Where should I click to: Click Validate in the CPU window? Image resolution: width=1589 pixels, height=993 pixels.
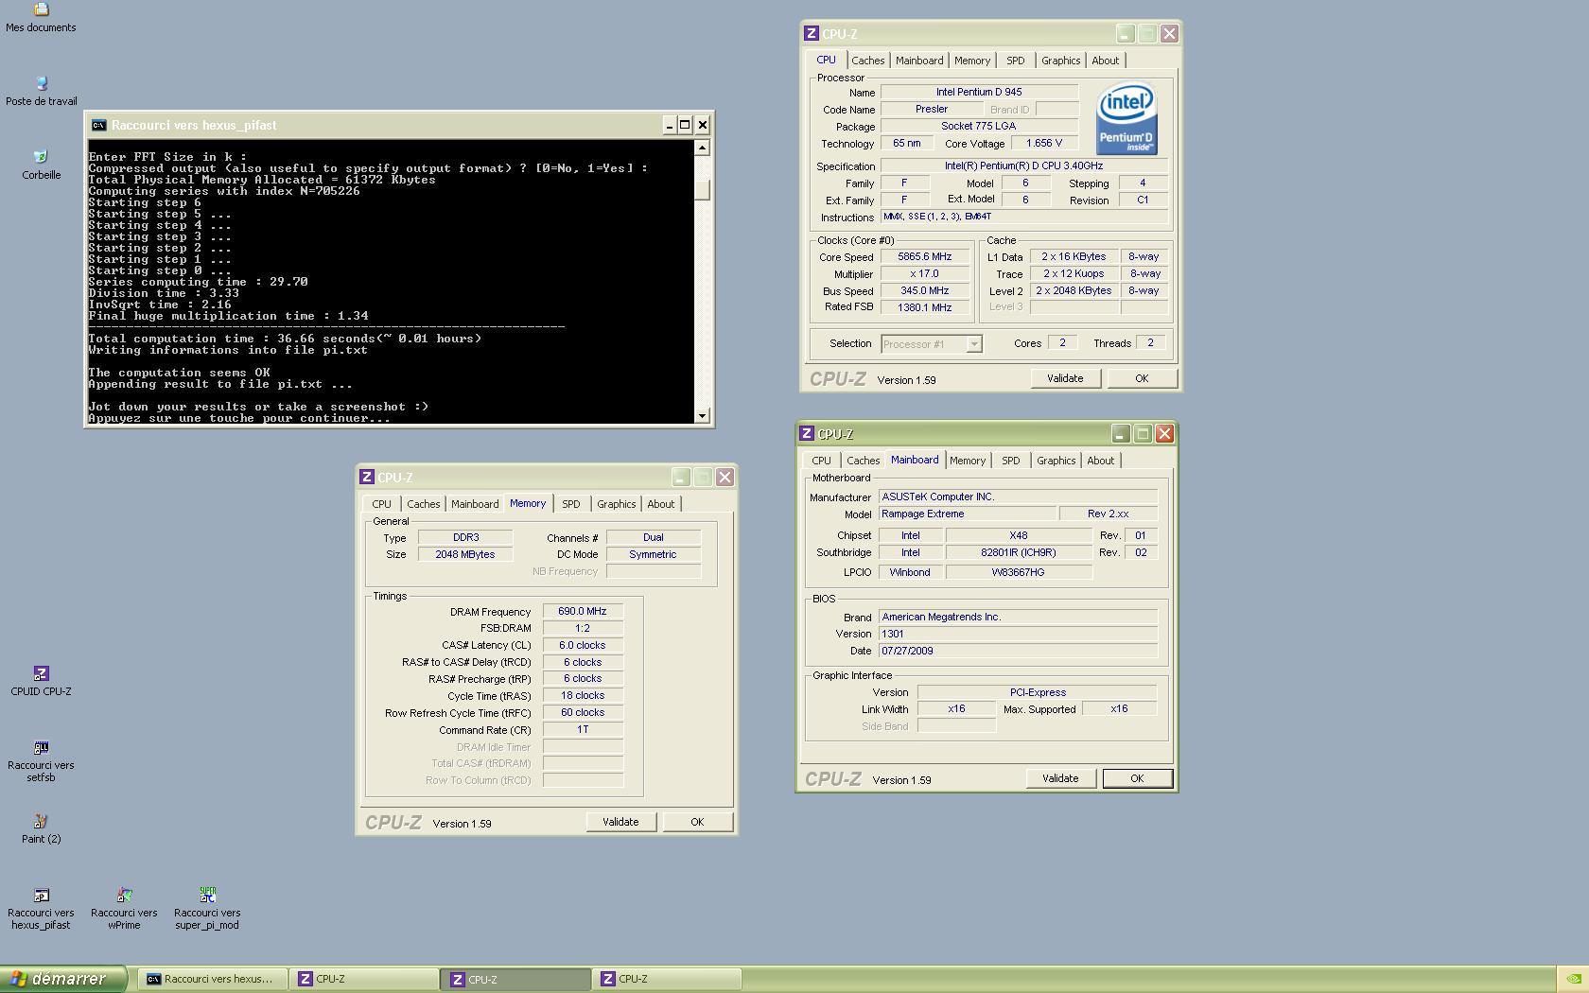pyautogui.click(x=1065, y=378)
